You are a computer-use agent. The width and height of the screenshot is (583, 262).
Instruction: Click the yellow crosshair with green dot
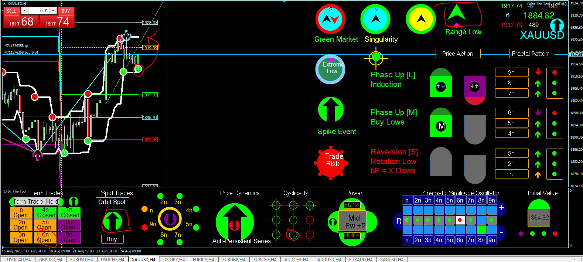tap(376, 57)
